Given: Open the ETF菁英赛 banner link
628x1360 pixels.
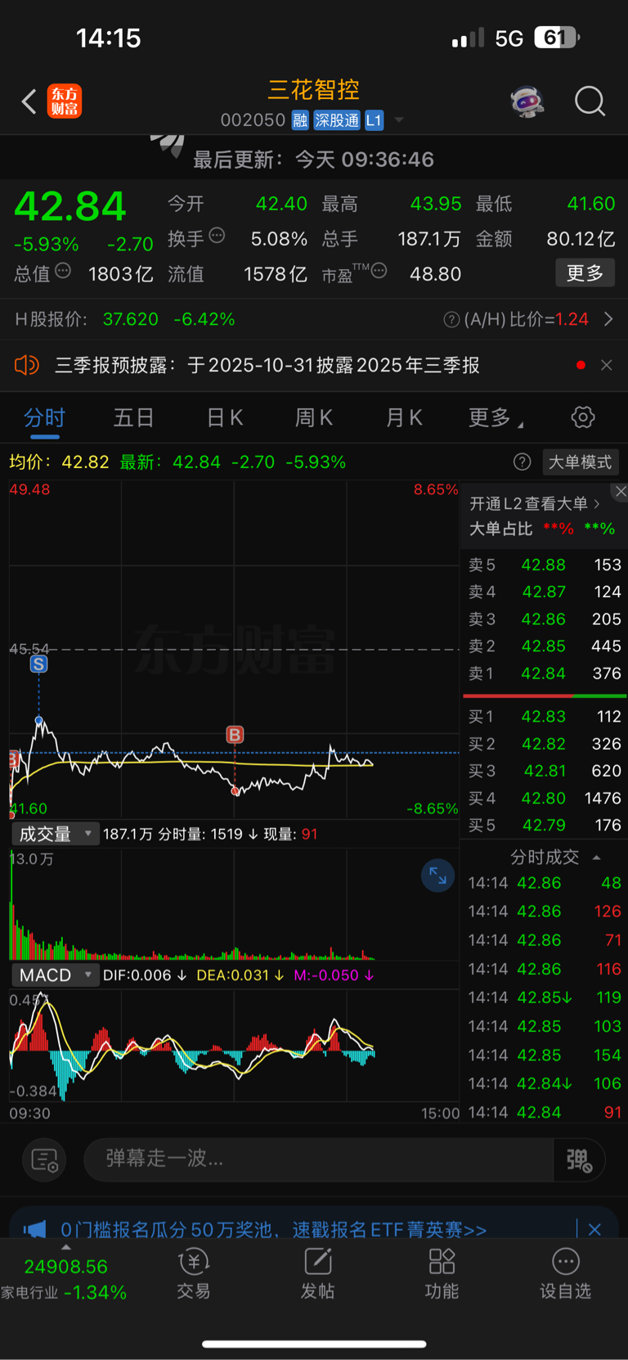Looking at the screenshot, I should [x=274, y=1230].
